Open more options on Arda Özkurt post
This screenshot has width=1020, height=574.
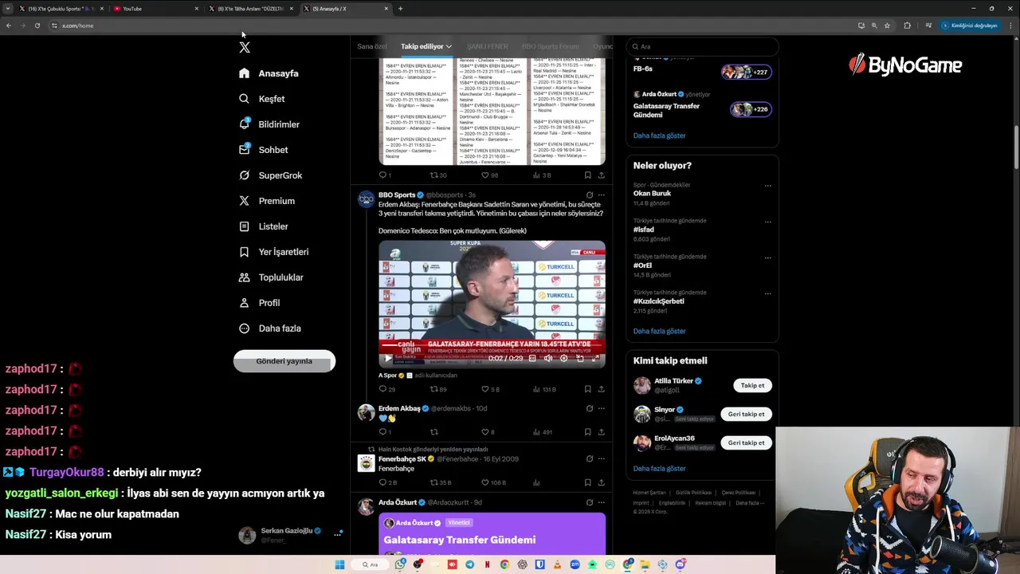601,502
